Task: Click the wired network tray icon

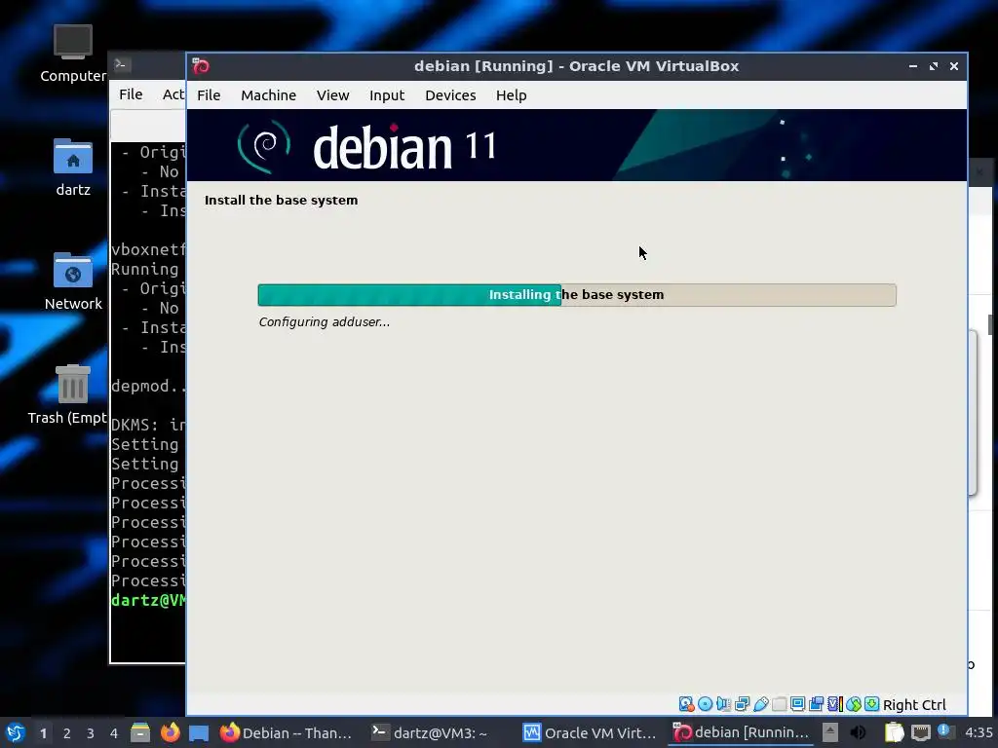Action: (x=920, y=733)
